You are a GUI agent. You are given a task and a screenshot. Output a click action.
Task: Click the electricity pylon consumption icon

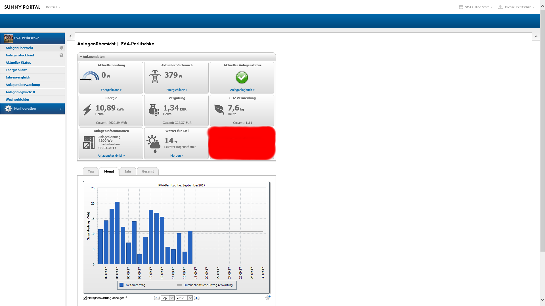155,76
